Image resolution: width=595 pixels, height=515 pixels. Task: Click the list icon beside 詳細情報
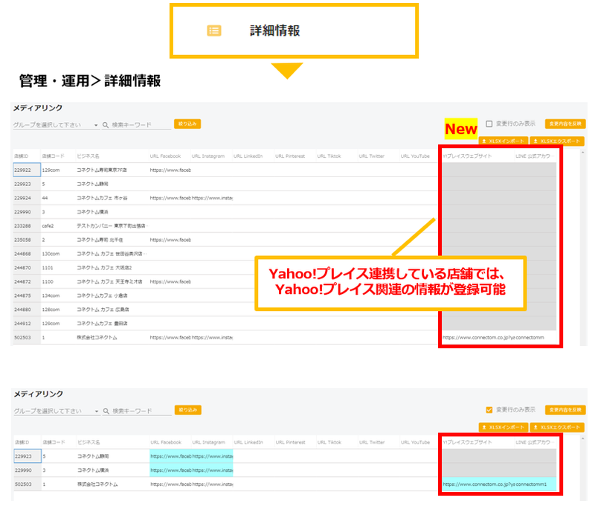(x=214, y=31)
